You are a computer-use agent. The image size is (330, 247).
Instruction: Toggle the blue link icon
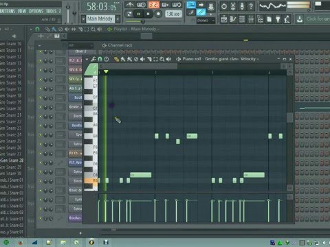(201, 12)
